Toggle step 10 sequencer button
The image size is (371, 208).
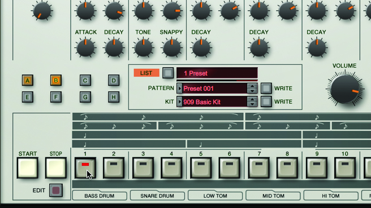(345, 168)
